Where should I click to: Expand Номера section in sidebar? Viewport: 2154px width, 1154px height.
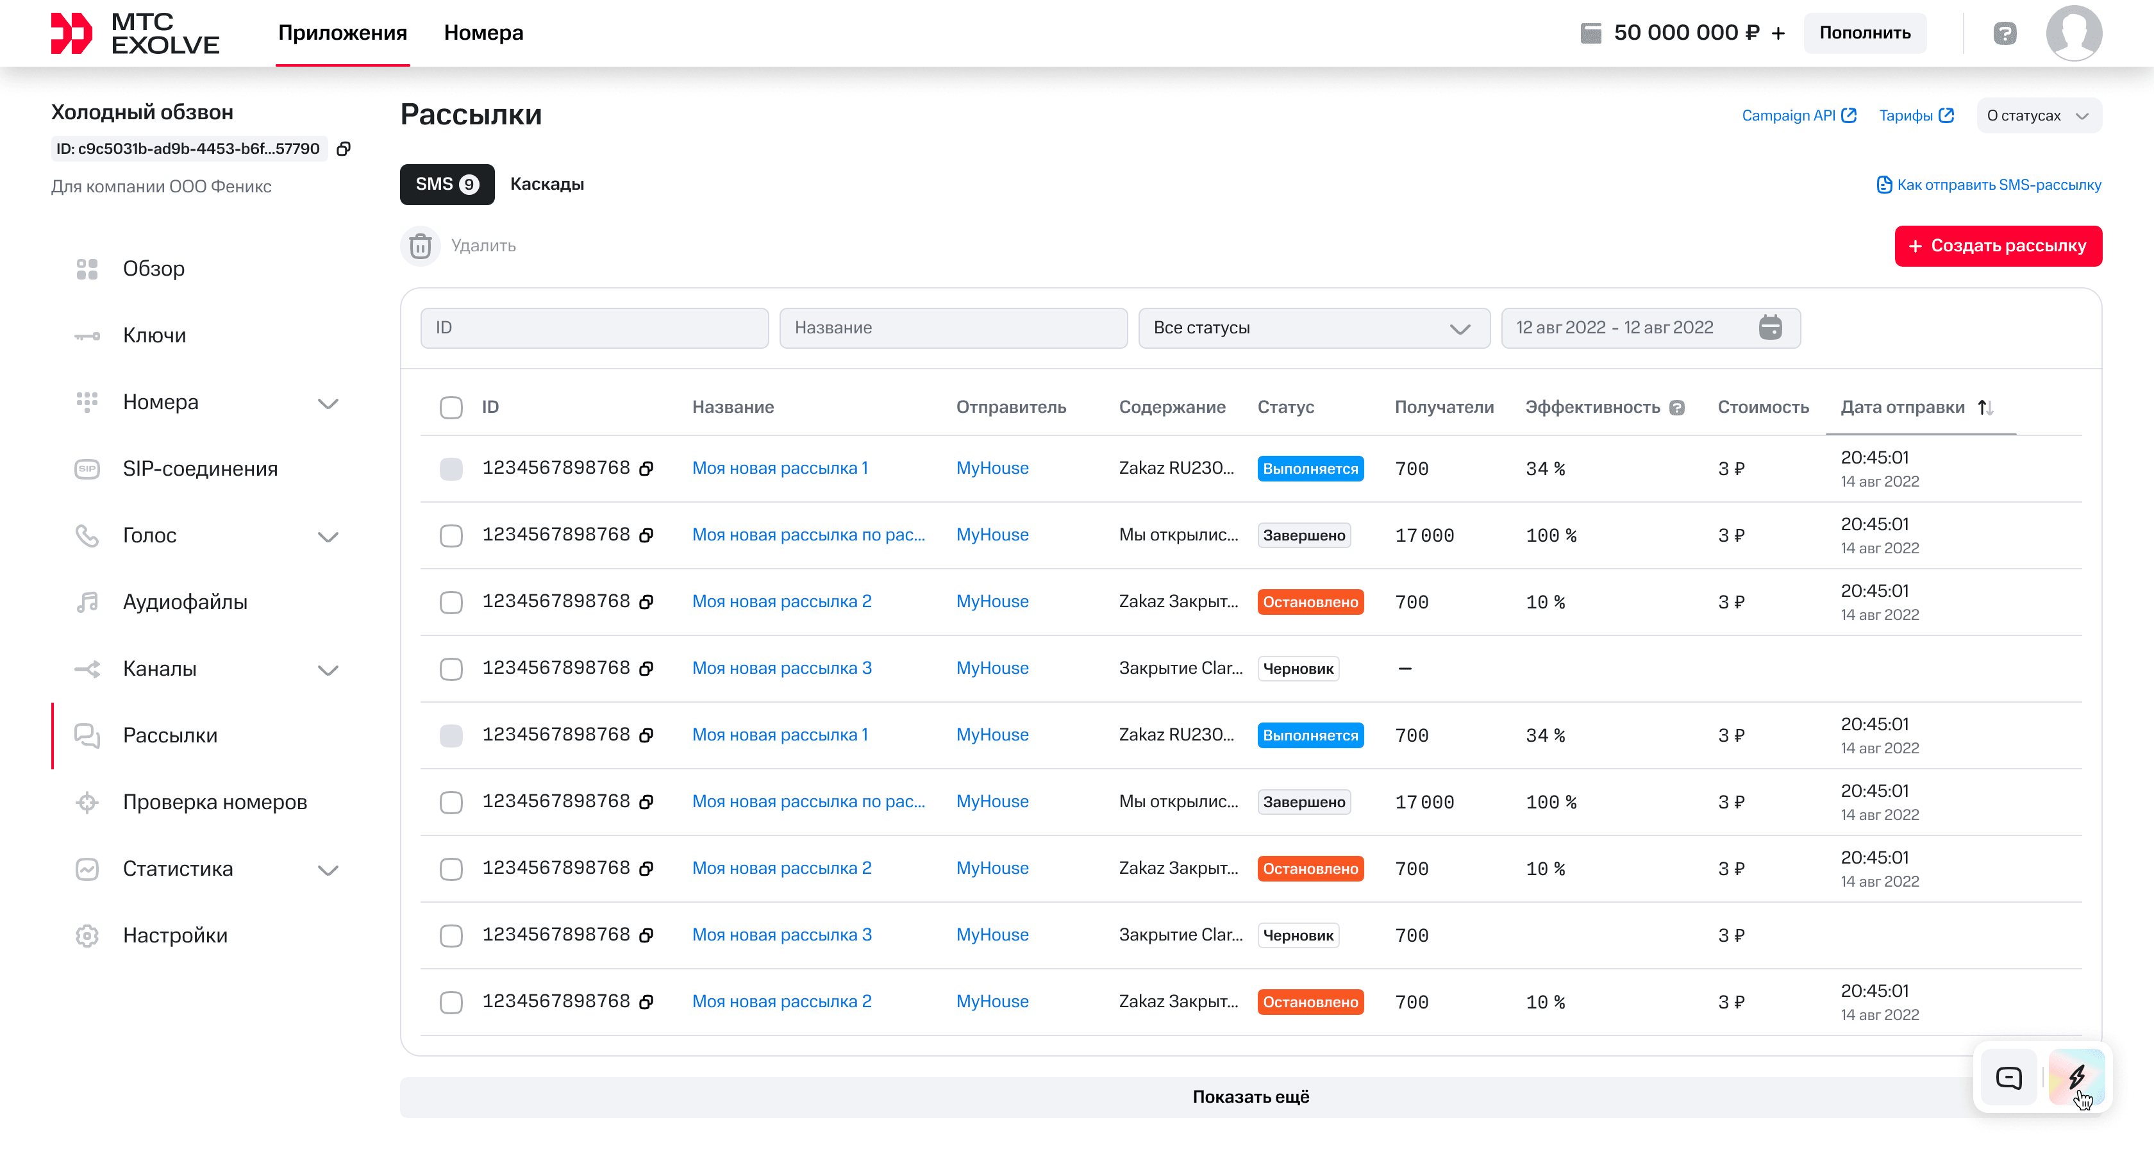click(x=328, y=403)
